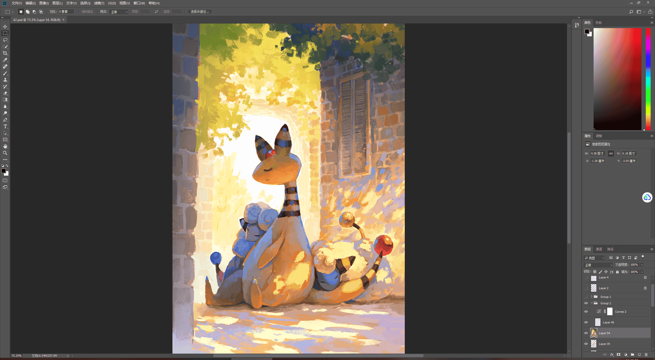Select the Eraser tool

[x=5, y=93]
